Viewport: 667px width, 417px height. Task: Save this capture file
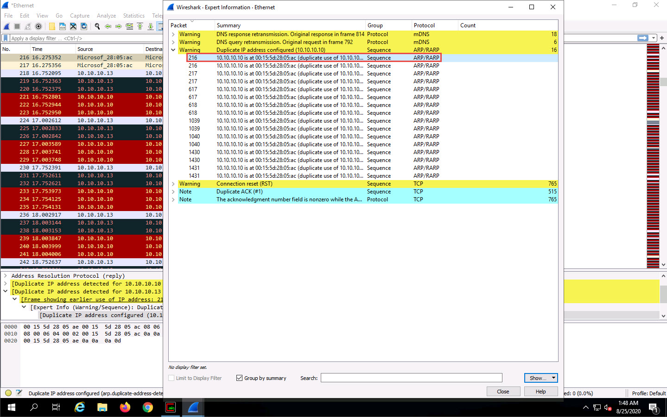tap(63, 26)
